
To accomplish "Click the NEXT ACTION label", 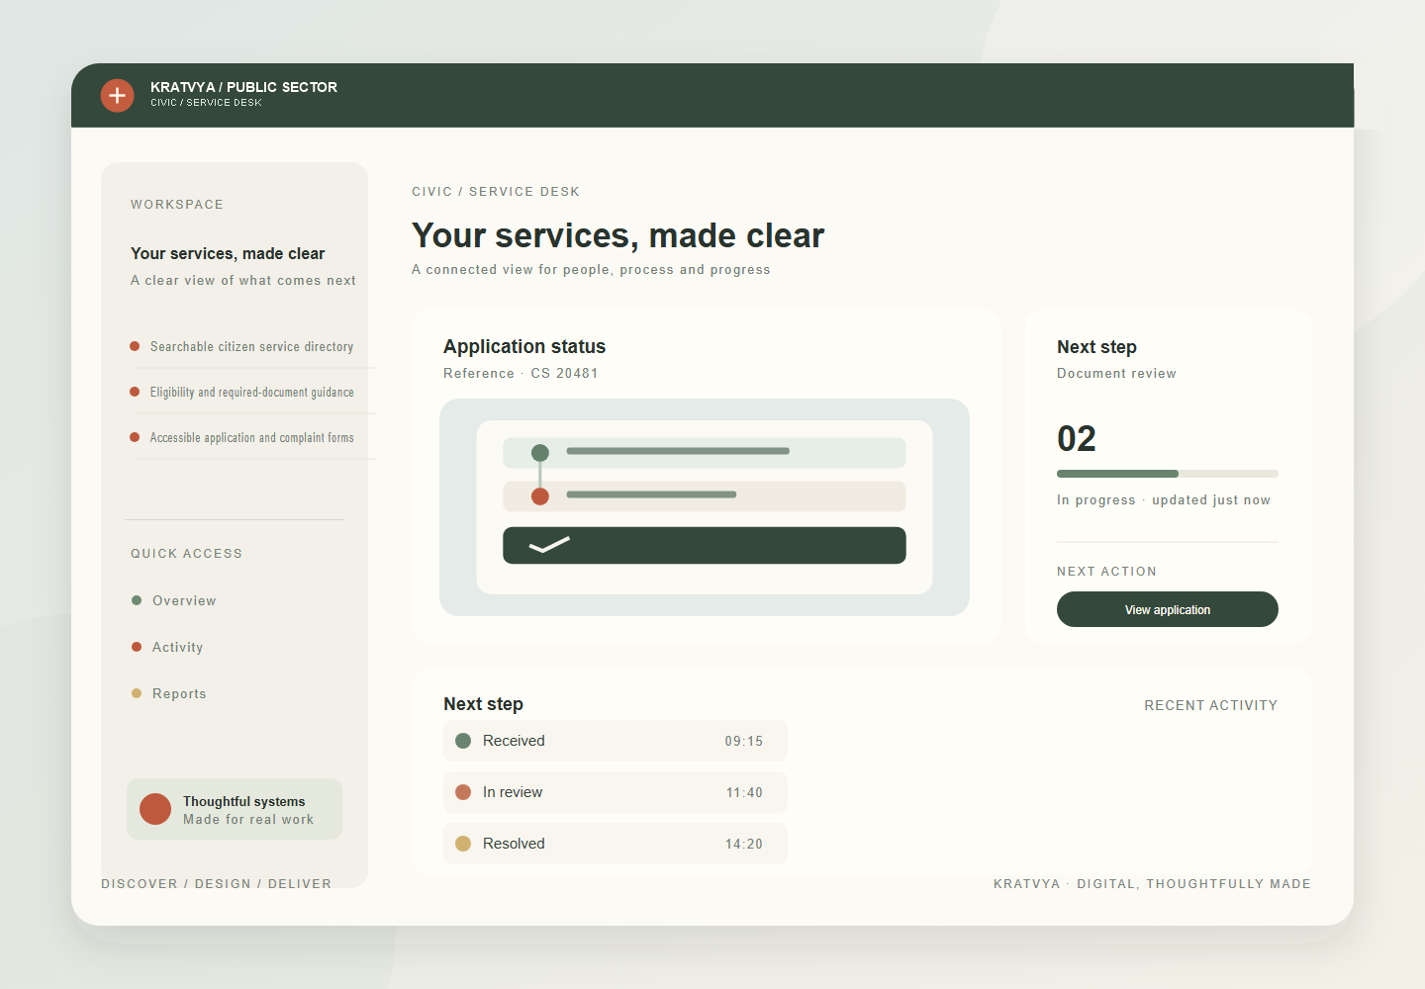I will point(1106,572).
